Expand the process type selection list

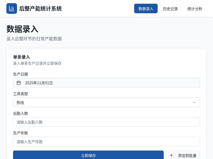click(x=106, y=102)
